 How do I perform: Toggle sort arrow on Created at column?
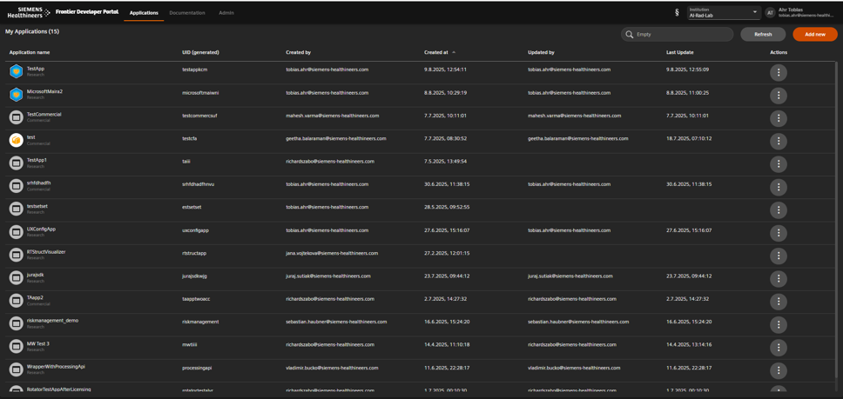[x=454, y=52]
